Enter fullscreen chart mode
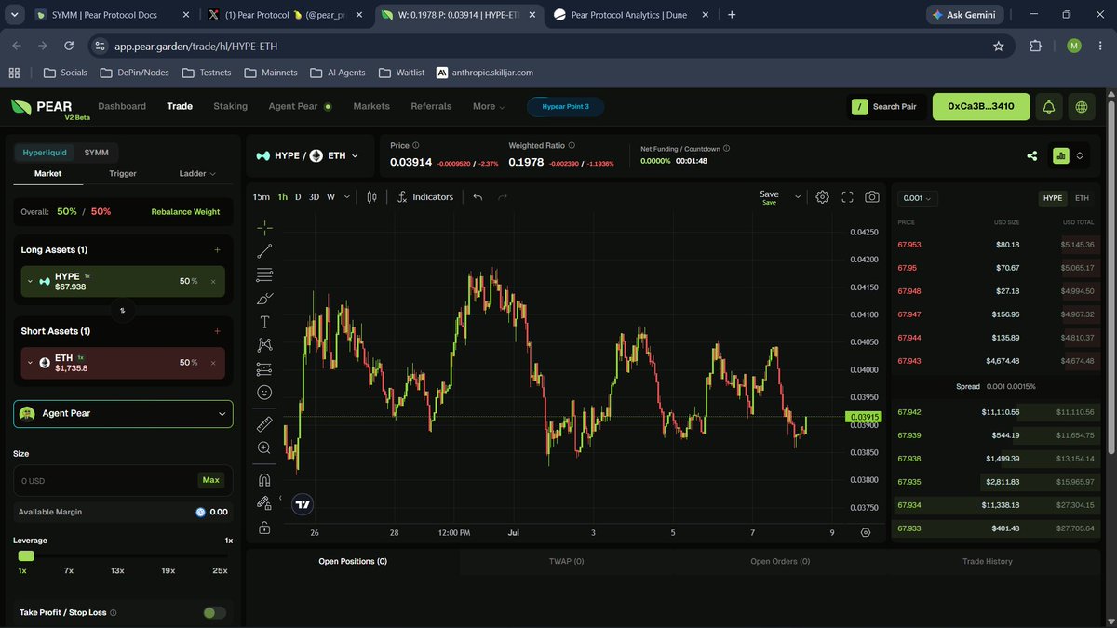This screenshot has height=628, width=1117. 847,197
